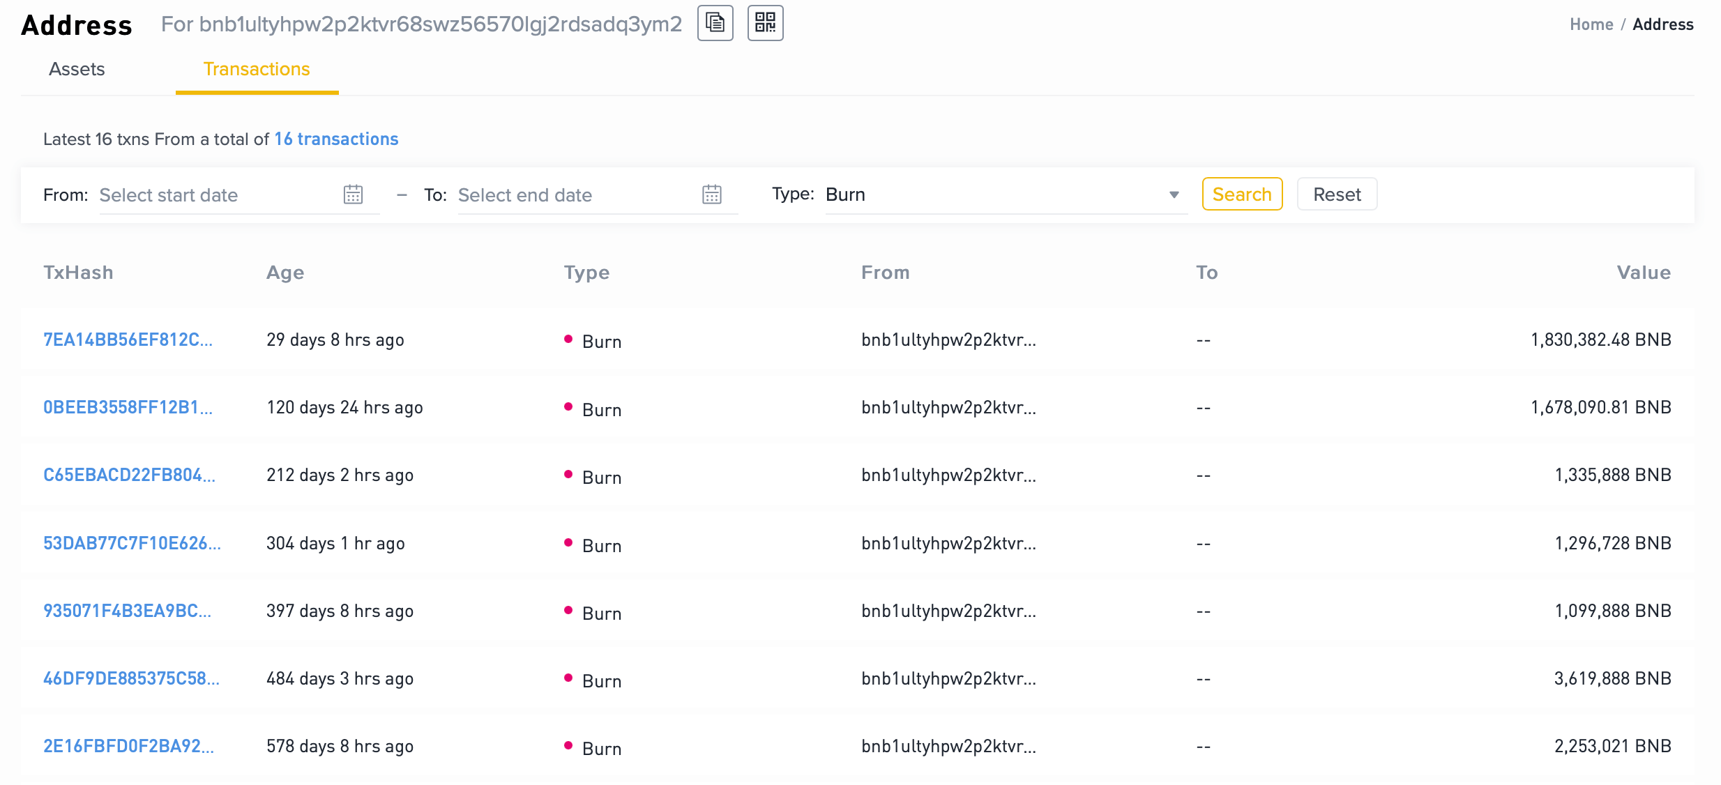Click sender address bnb1ultyhpw2p2ktvr on first row
This screenshot has width=1721, height=785.
(x=948, y=340)
